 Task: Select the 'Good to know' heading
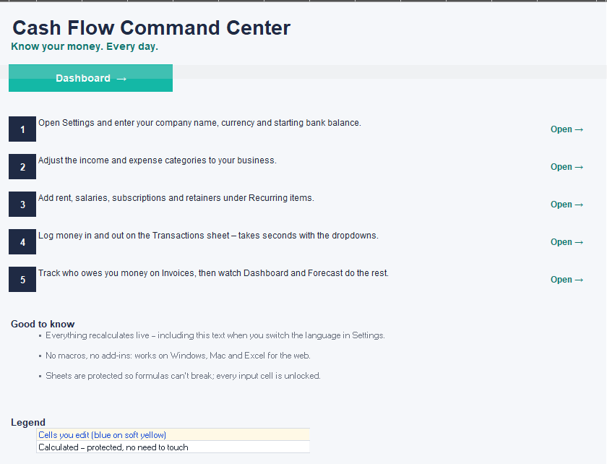tap(43, 325)
